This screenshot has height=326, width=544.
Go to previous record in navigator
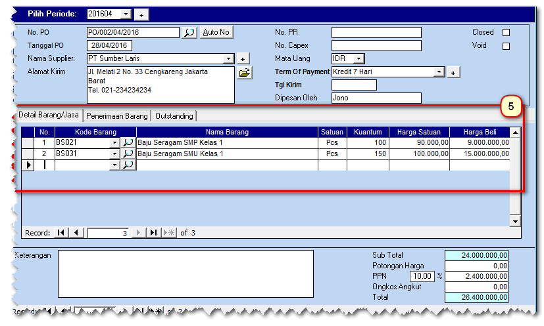(x=76, y=233)
